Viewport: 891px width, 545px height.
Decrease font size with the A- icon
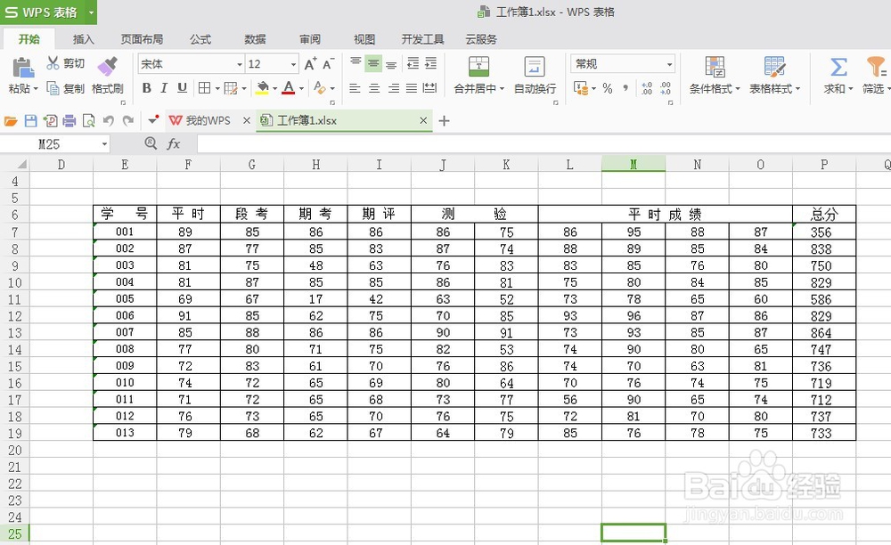[x=329, y=63]
